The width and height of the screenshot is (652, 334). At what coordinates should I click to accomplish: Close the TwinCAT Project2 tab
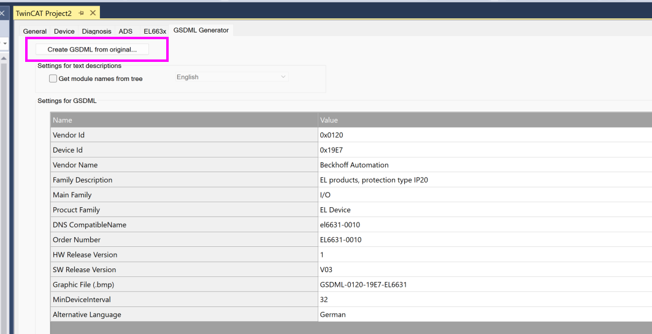tap(93, 13)
